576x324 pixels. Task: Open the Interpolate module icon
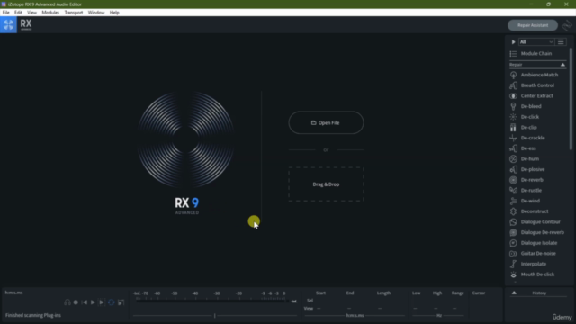pyautogui.click(x=513, y=264)
